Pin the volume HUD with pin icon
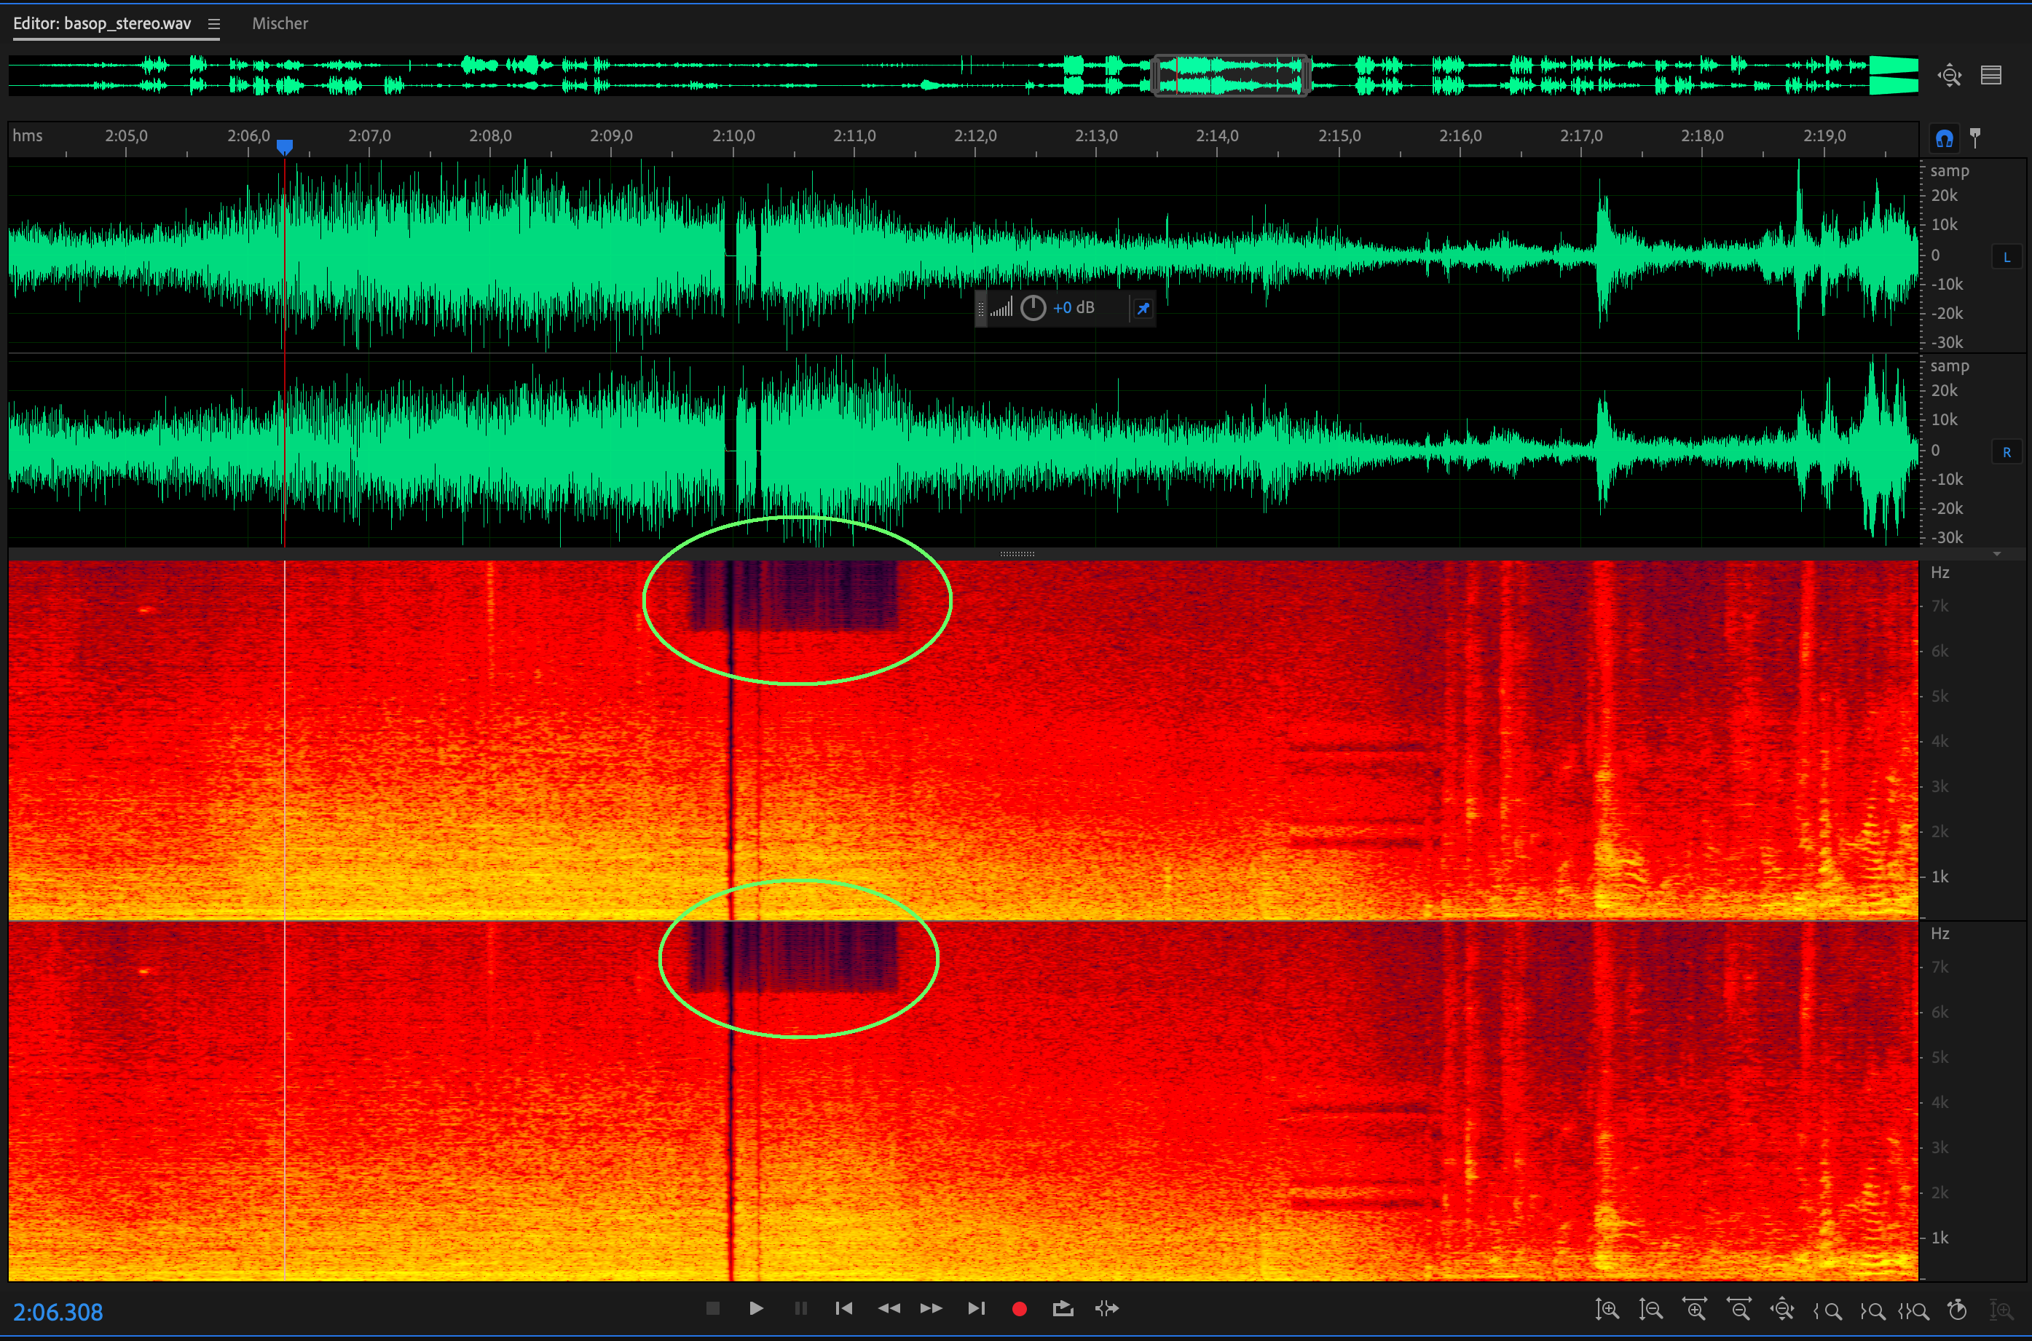 tap(1143, 308)
